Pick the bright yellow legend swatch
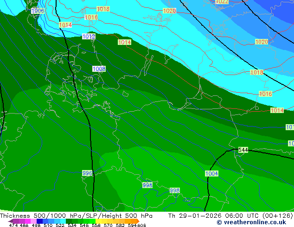 [98, 221]
